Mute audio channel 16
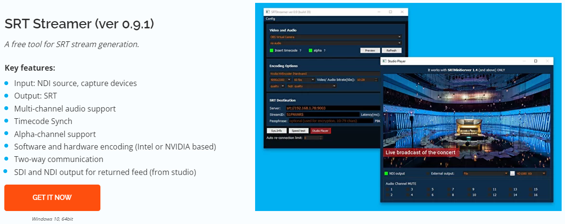The width and height of the screenshot is (565, 224). tap(531, 195)
